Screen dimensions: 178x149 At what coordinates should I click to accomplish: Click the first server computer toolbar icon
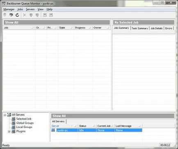point(45,15)
